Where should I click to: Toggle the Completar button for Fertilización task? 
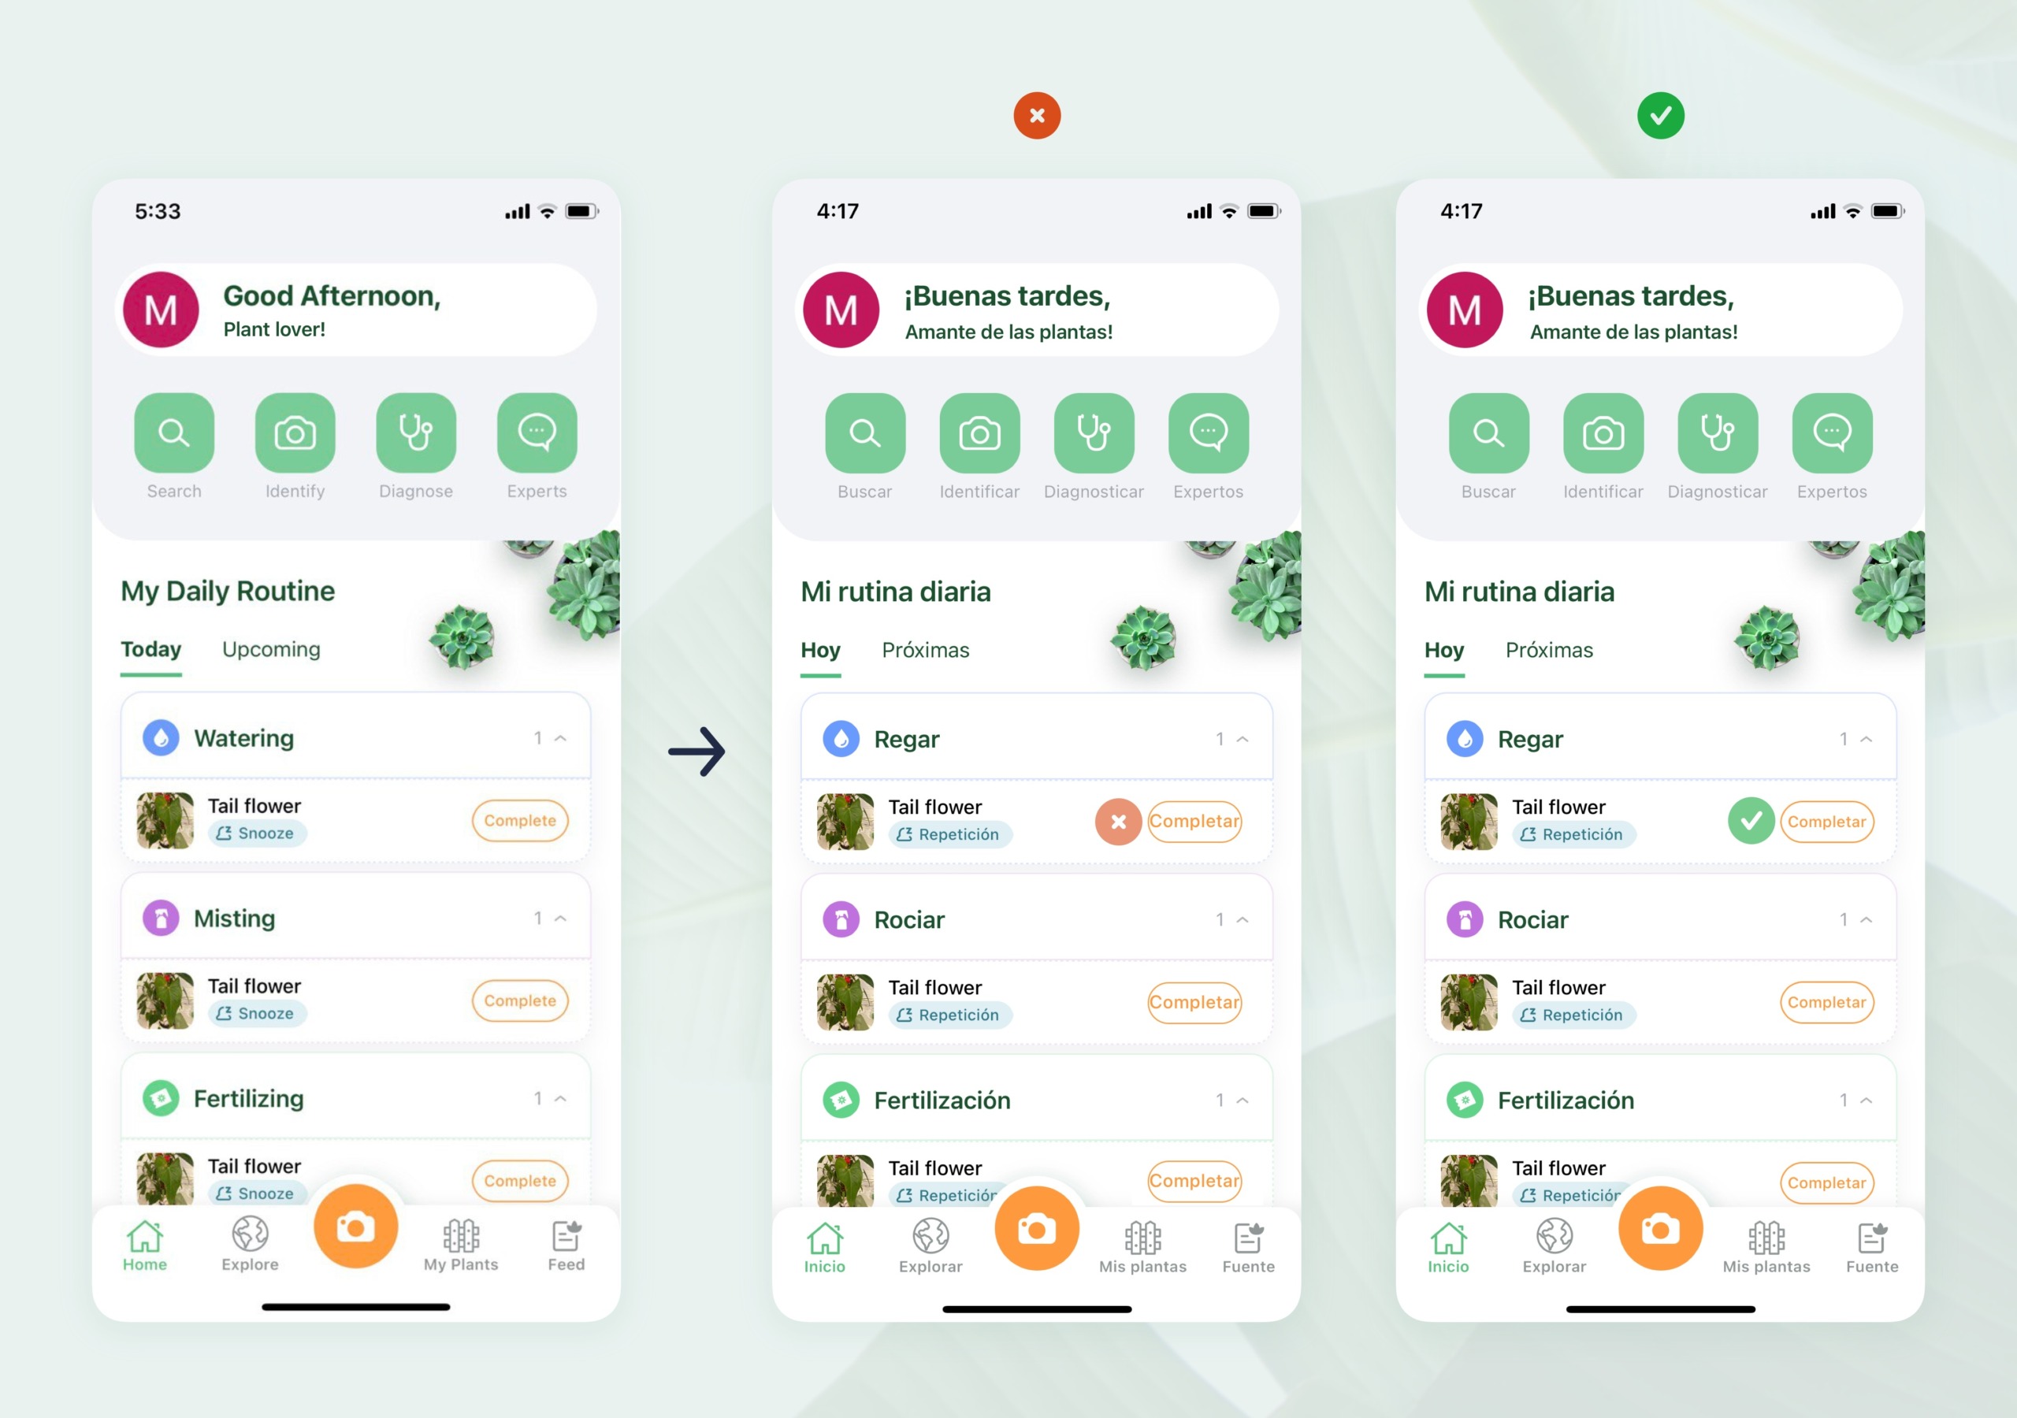1826,1179
